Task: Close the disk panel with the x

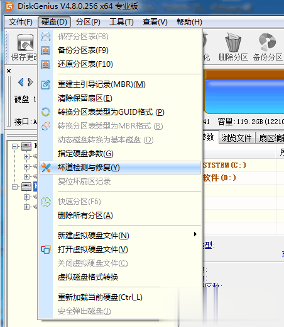Action: [x=9, y=71]
